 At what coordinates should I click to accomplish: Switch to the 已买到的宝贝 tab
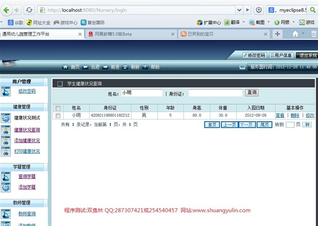(224, 34)
